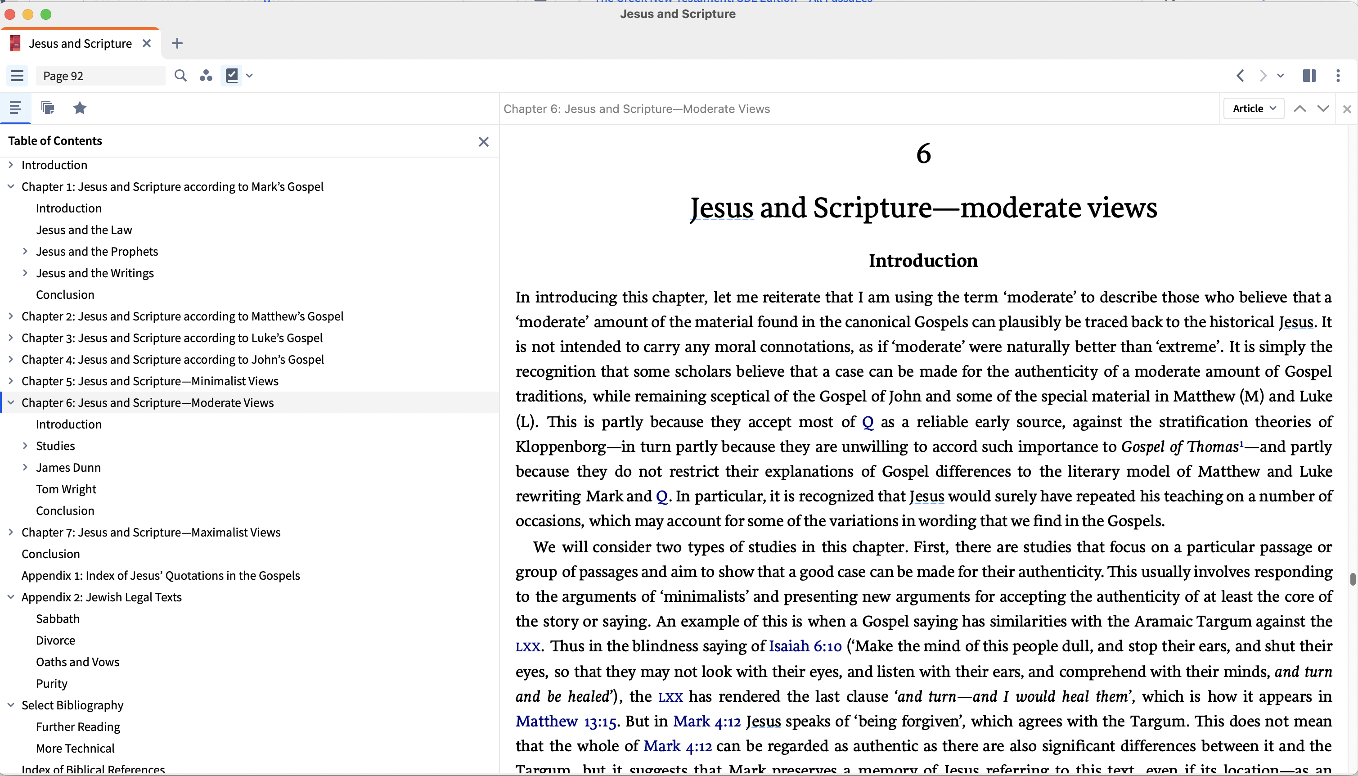Close the Table of Contents sidebar
This screenshot has width=1358, height=776.
coord(483,142)
